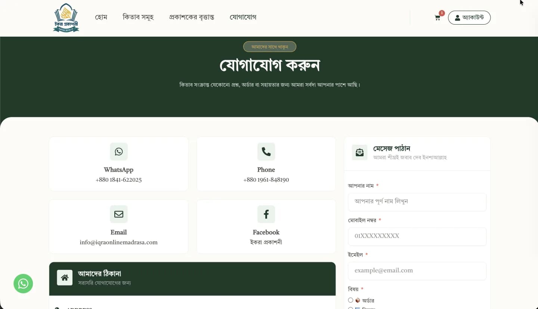The width and height of the screenshot is (538, 309).
Task: Click the WhatsApp card icon
Action: [119, 151]
